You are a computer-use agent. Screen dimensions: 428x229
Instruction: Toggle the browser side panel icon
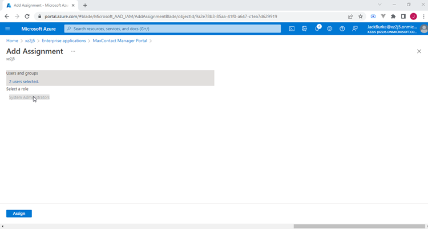click(x=403, y=17)
